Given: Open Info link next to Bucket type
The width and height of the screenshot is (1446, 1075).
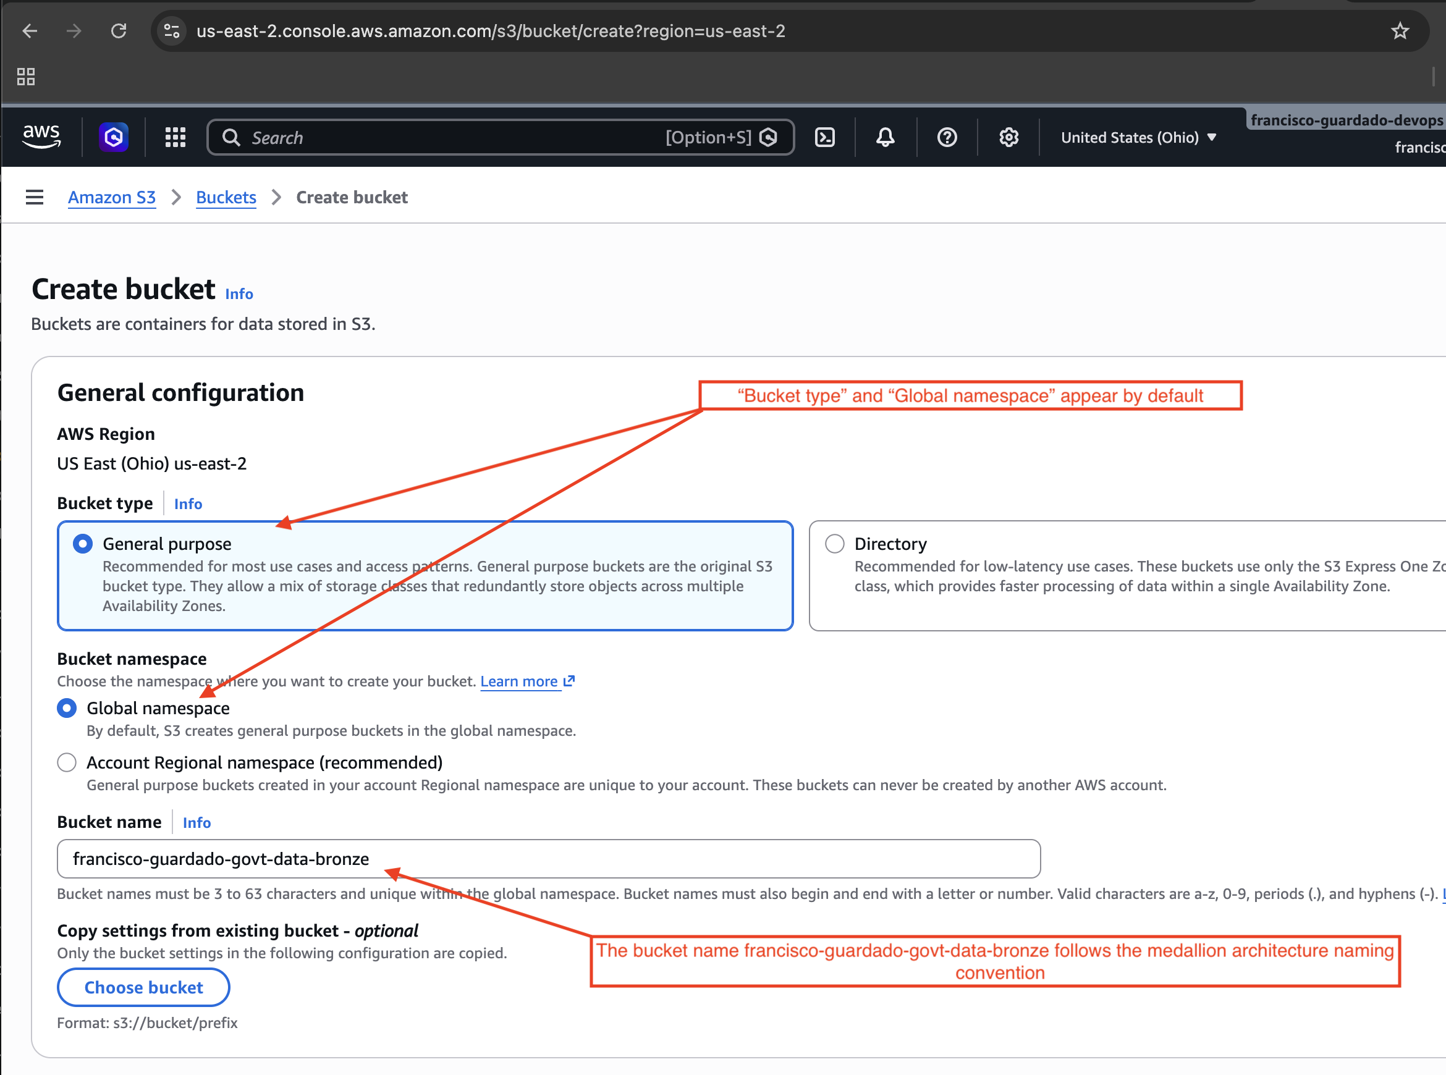Looking at the screenshot, I should point(188,504).
